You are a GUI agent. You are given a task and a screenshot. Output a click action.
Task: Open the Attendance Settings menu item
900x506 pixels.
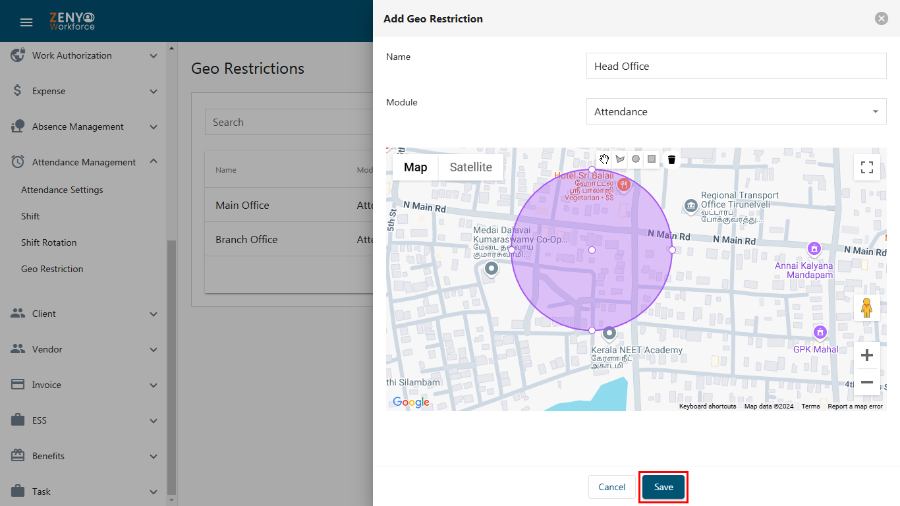pos(62,190)
